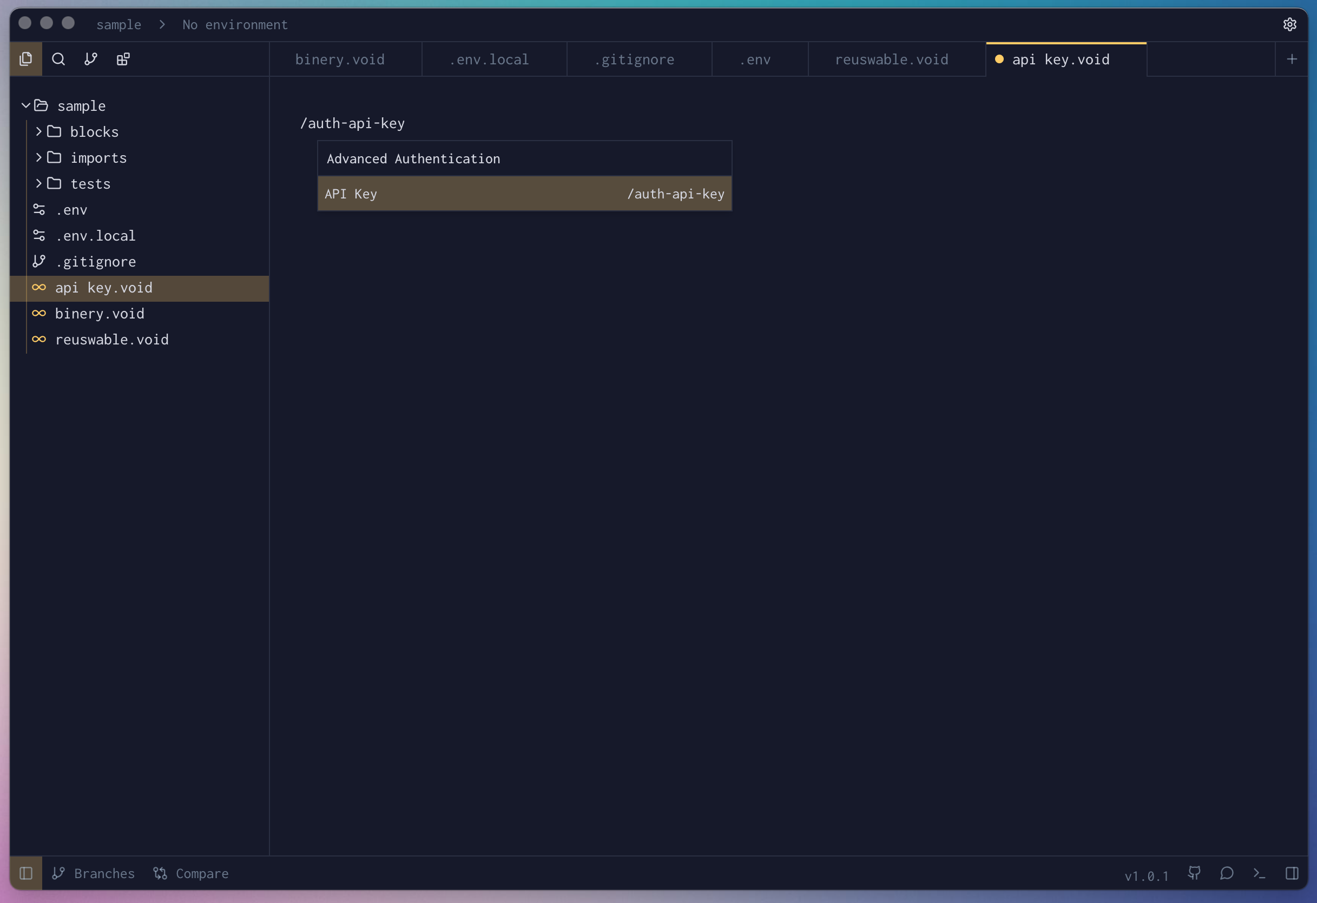Open the chat bubble icon
This screenshot has width=1317, height=903.
1227,873
